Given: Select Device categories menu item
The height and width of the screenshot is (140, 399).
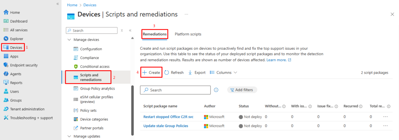Looking at the screenshot, I should click(x=94, y=119).
